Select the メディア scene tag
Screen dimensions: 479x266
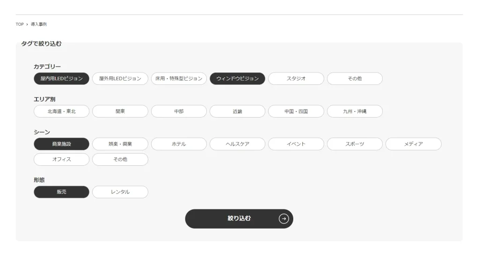click(x=413, y=144)
